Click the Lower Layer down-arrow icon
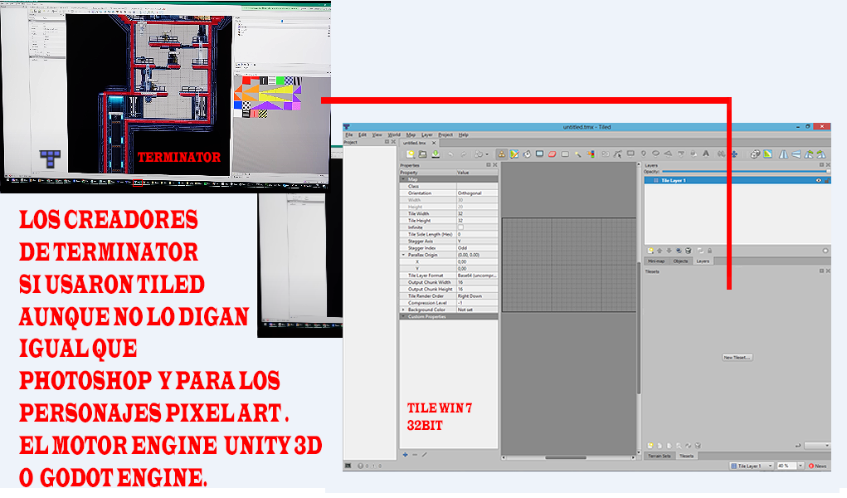This screenshot has width=847, height=498. [x=669, y=251]
